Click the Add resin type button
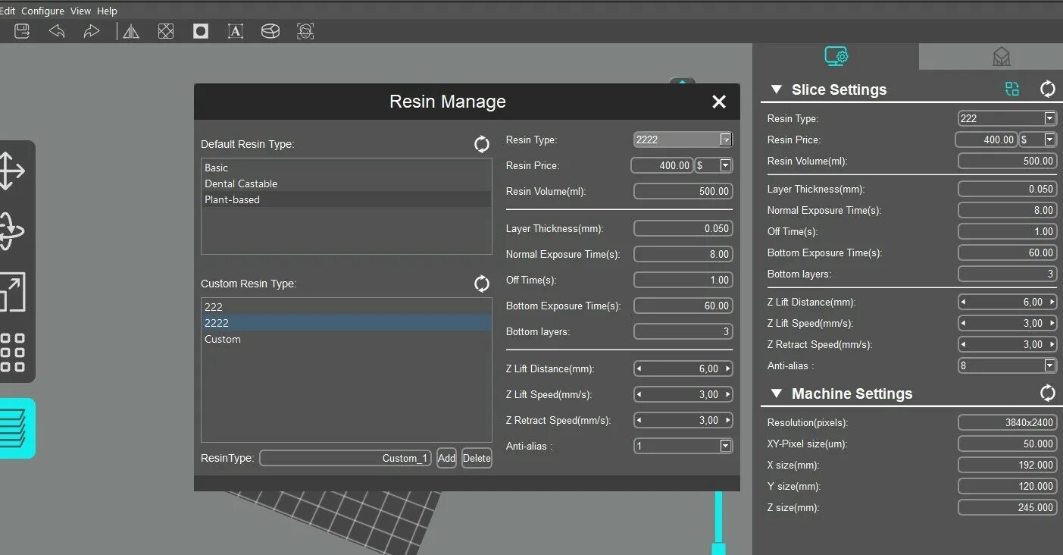 coord(446,458)
